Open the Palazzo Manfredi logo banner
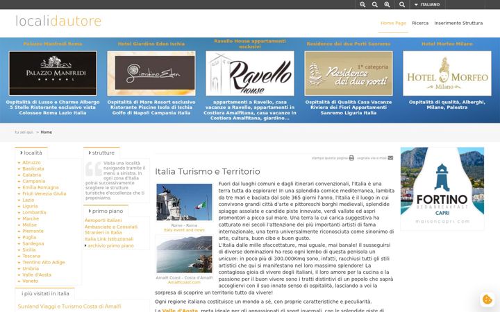Image resolution: width=500 pixels, height=312 pixels. (53, 73)
